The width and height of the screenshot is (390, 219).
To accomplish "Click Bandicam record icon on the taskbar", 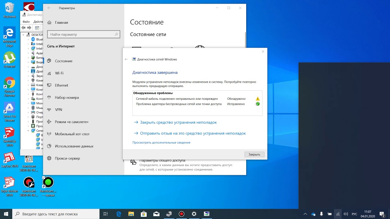I will (x=182, y=214).
